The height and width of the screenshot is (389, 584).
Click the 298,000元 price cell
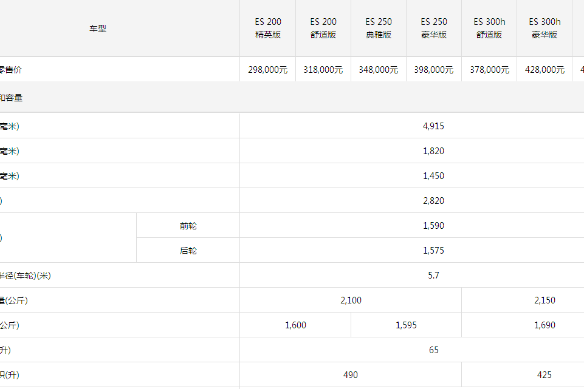pos(268,70)
